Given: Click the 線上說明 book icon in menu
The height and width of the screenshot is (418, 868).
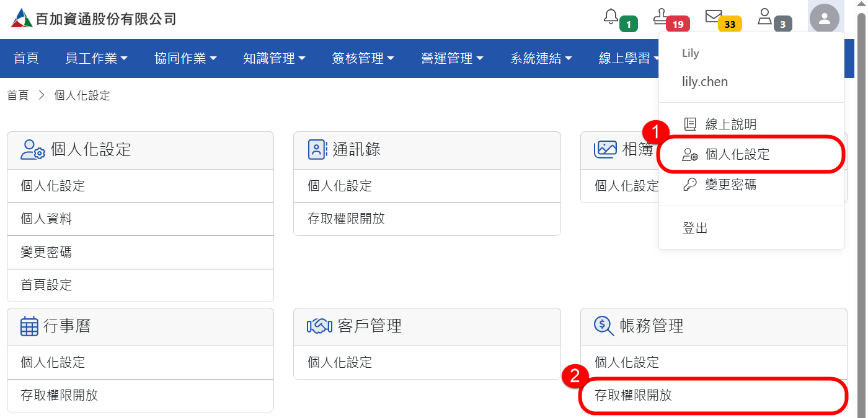Looking at the screenshot, I should tap(690, 124).
